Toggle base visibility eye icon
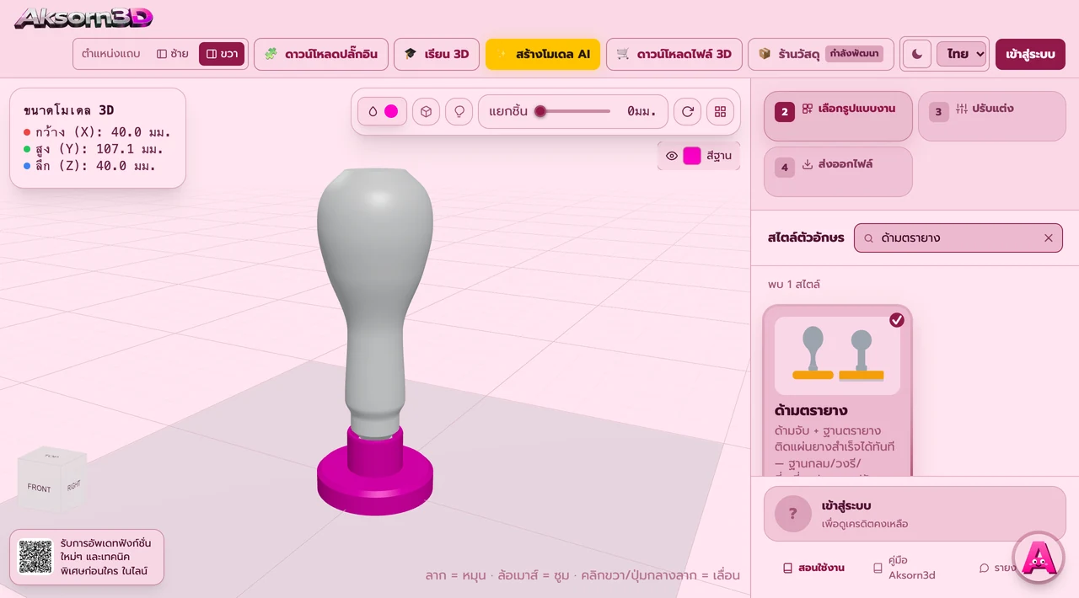 point(672,156)
